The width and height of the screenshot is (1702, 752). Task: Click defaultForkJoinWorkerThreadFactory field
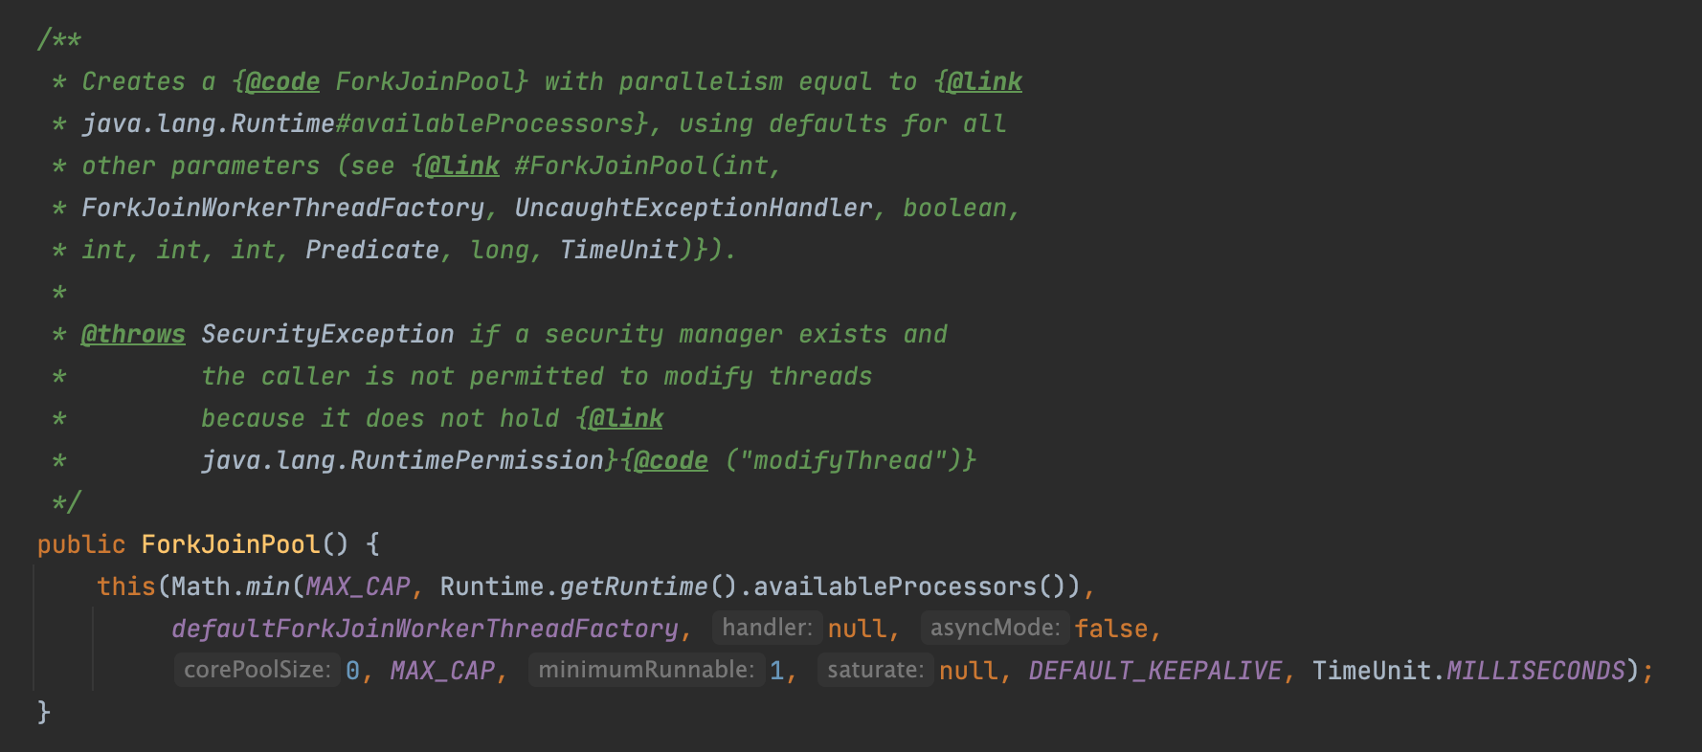[425, 629]
